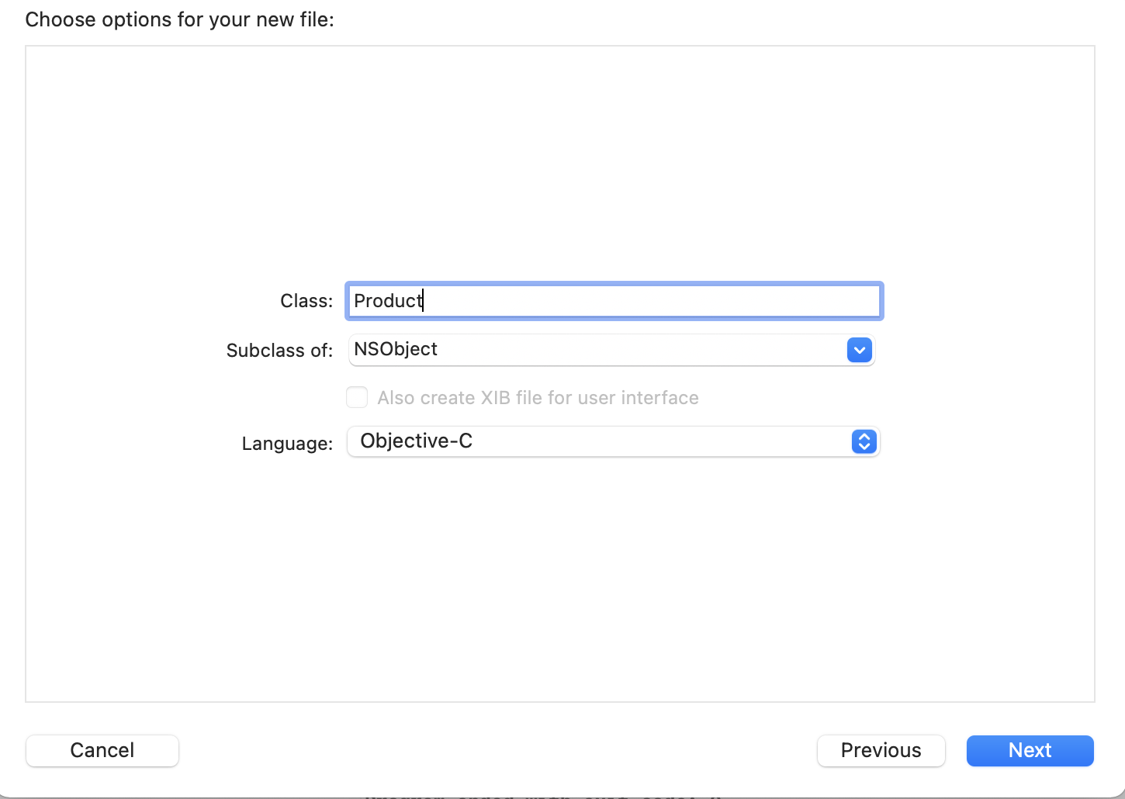The height and width of the screenshot is (799, 1125).
Task: Open the Language popup menu
Action: (613, 441)
